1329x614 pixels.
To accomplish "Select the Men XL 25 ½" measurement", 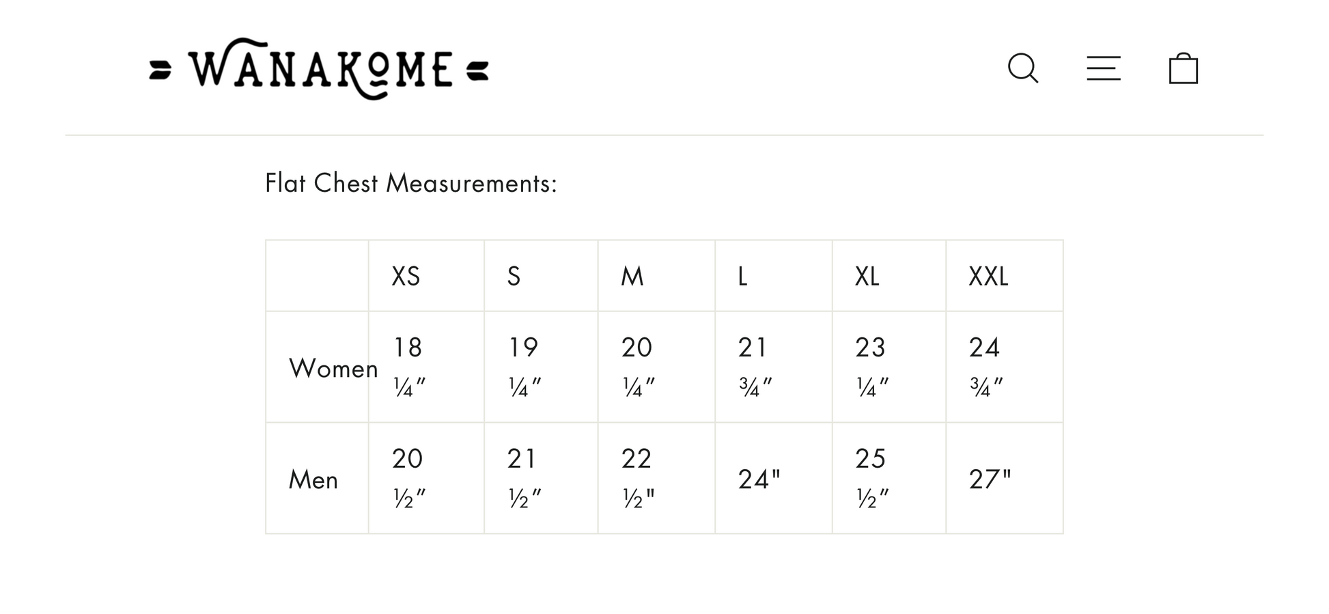I will [x=872, y=478].
